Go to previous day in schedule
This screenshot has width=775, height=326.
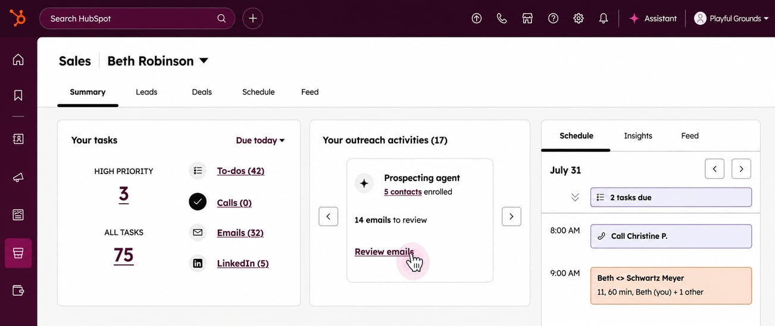pyautogui.click(x=714, y=169)
